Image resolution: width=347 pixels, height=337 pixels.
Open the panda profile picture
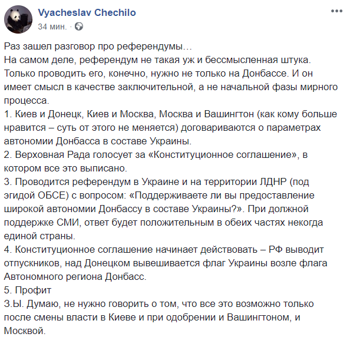[18, 19]
